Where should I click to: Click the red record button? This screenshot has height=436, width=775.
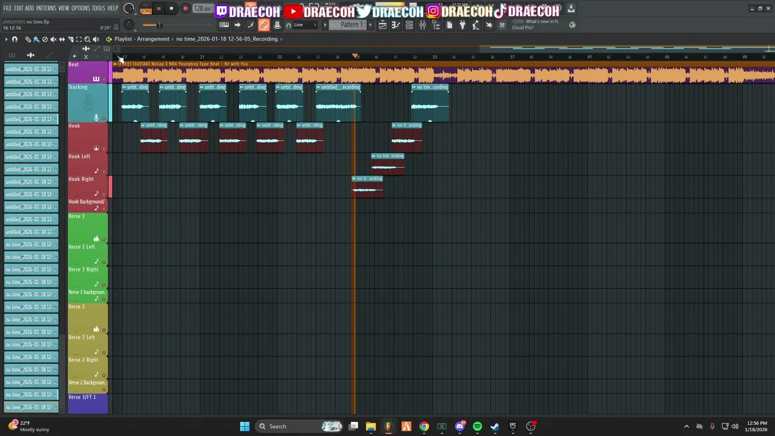[x=185, y=9]
